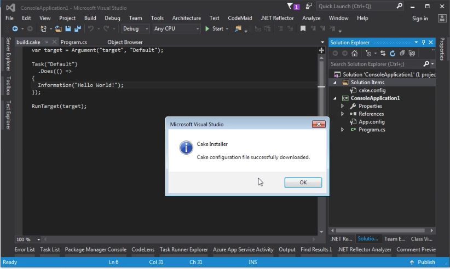The height and width of the screenshot is (269, 450).
Task: Click Sync with Active Document icon
Action: click(x=383, y=53)
